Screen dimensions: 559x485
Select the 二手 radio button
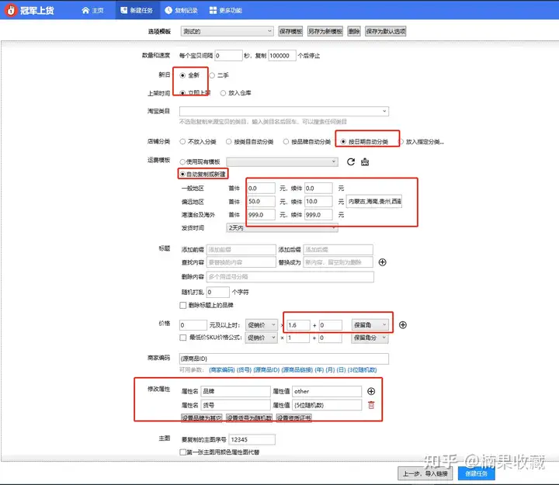(212, 75)
